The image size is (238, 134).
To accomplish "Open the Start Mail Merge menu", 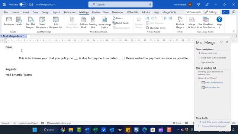I will 30,23.
